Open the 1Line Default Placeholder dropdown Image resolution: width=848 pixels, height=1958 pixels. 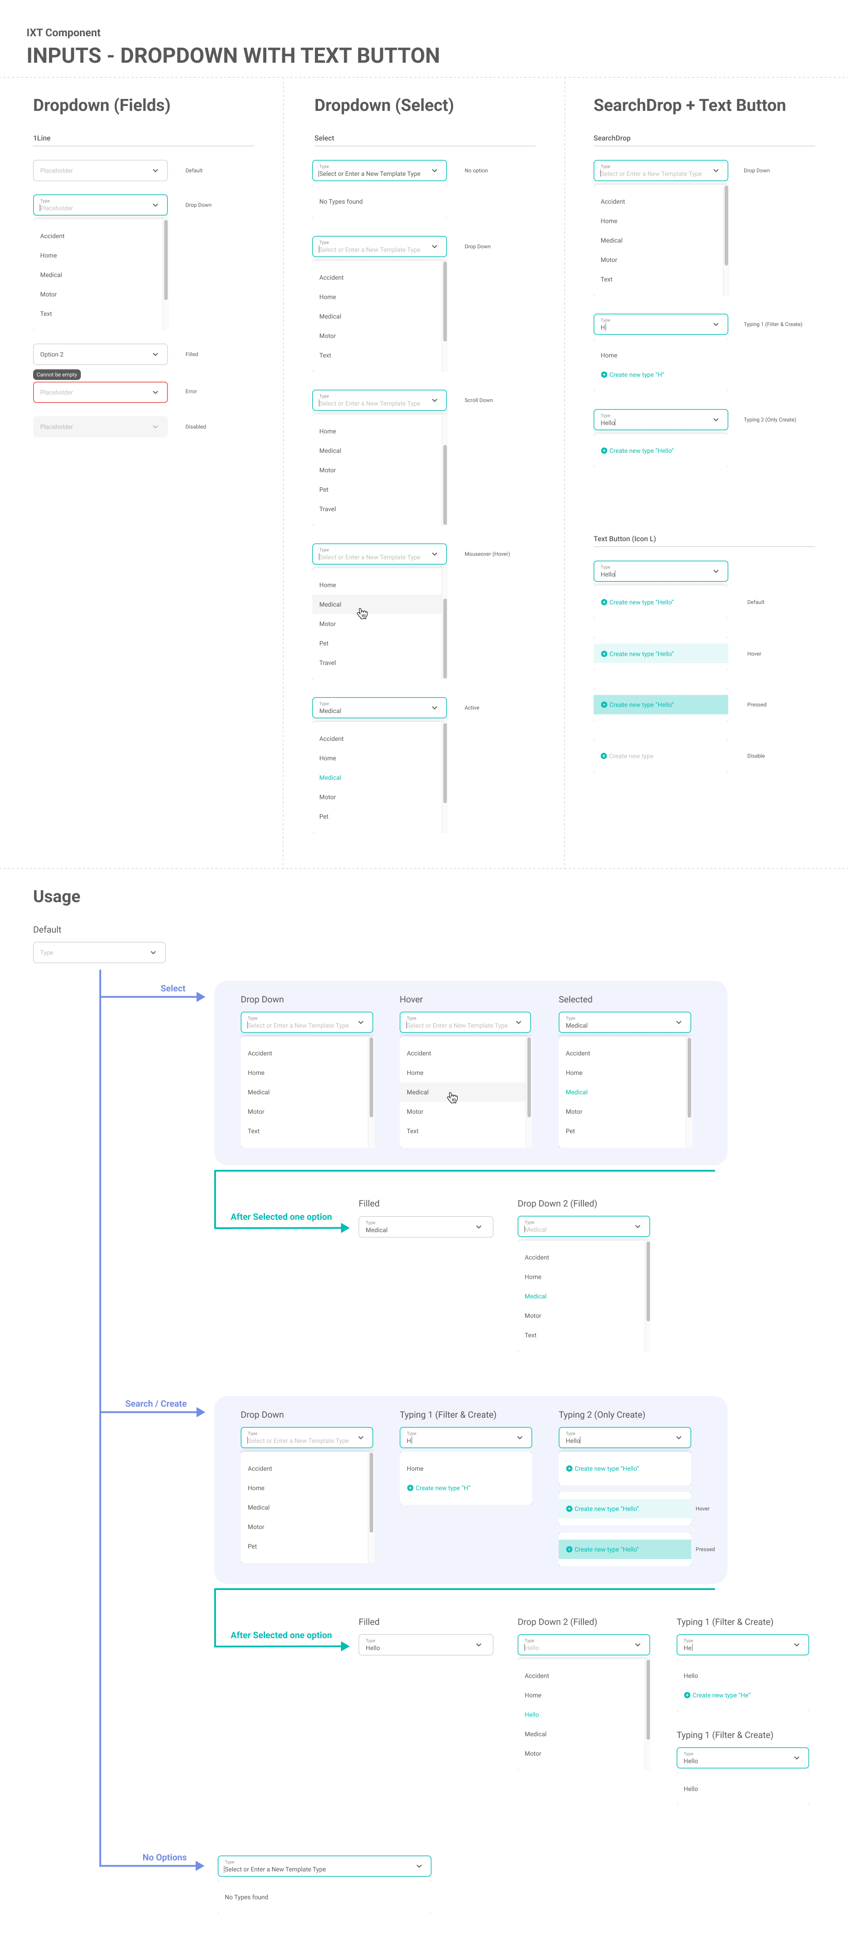(99, 170)
